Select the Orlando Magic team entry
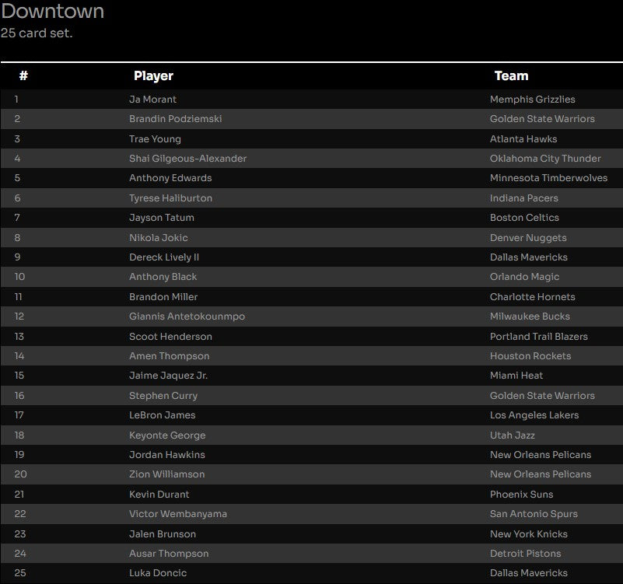This screenshot has height=584, width=623. pos(524,277)
